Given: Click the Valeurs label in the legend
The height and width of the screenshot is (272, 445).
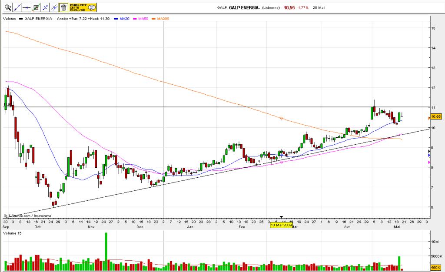Looking at the screenshot, I should (x=10, y=19).
